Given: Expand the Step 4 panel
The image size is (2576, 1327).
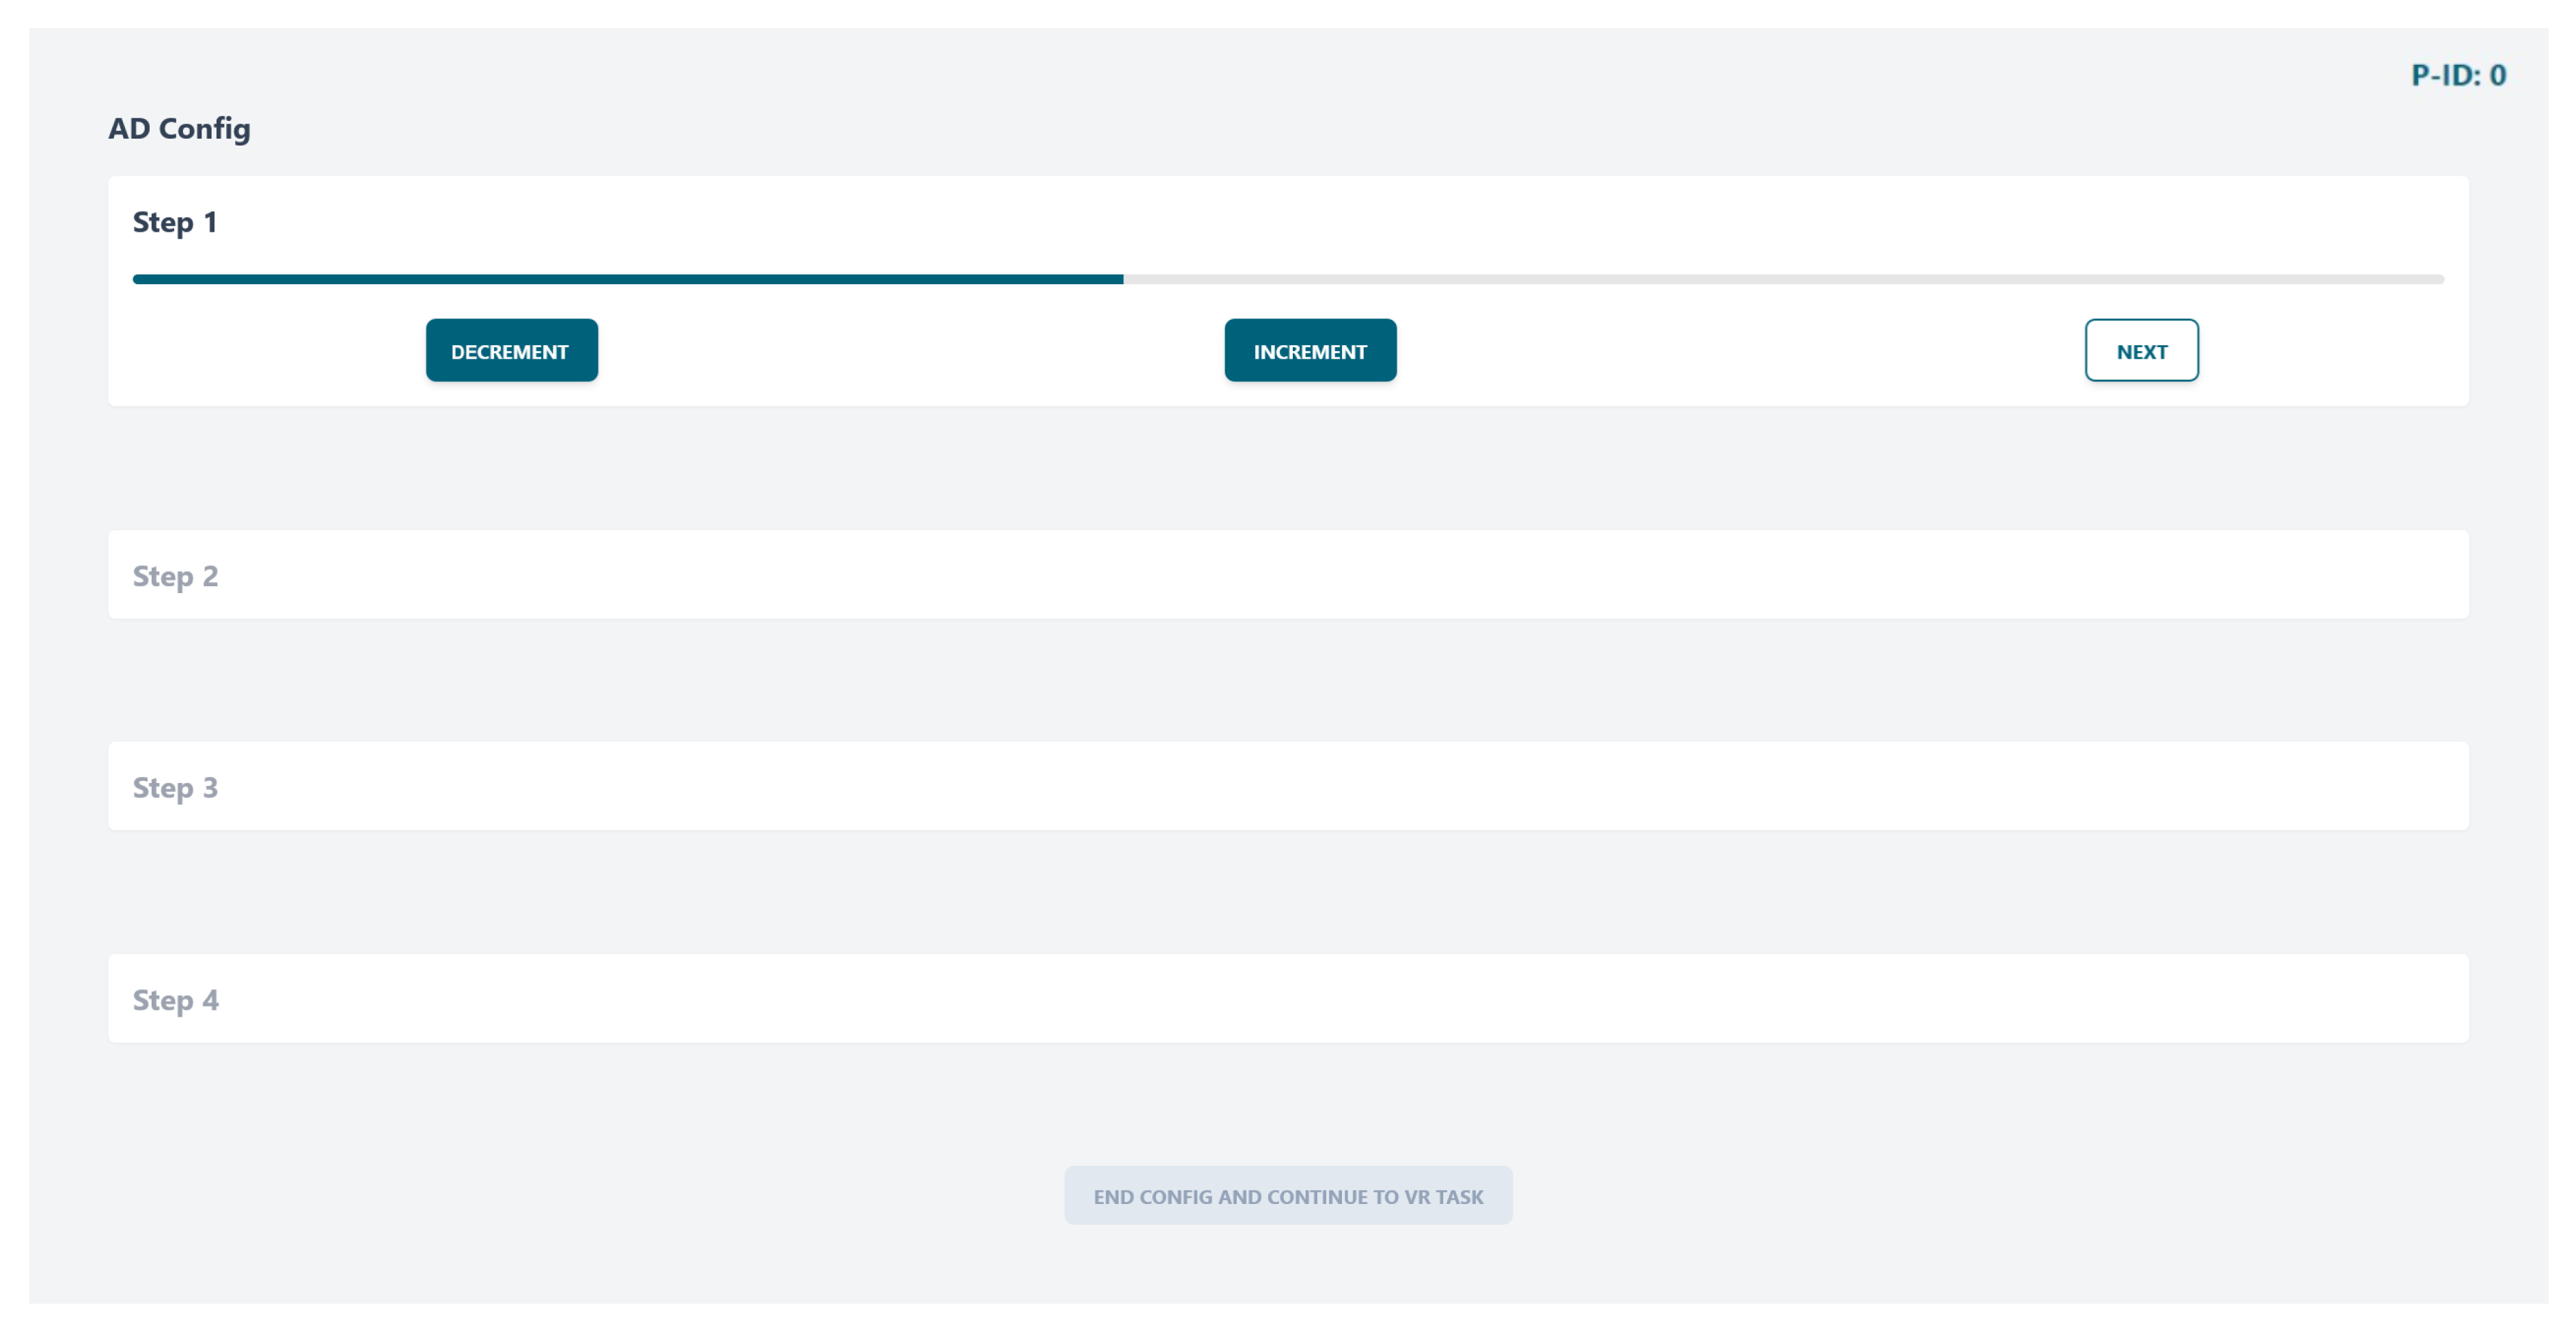Looking at the screenshot, I should tap(1287, 998).
